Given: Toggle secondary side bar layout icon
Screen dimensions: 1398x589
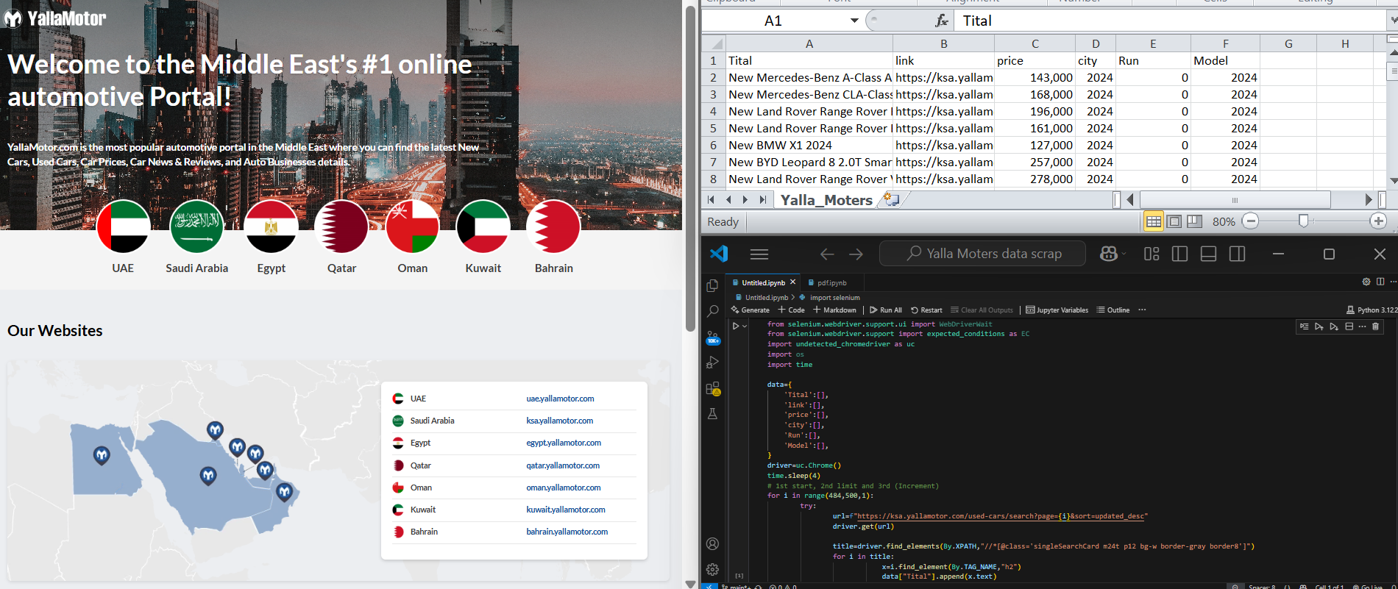Looking at the screenshot, I should pos(1237,254).
